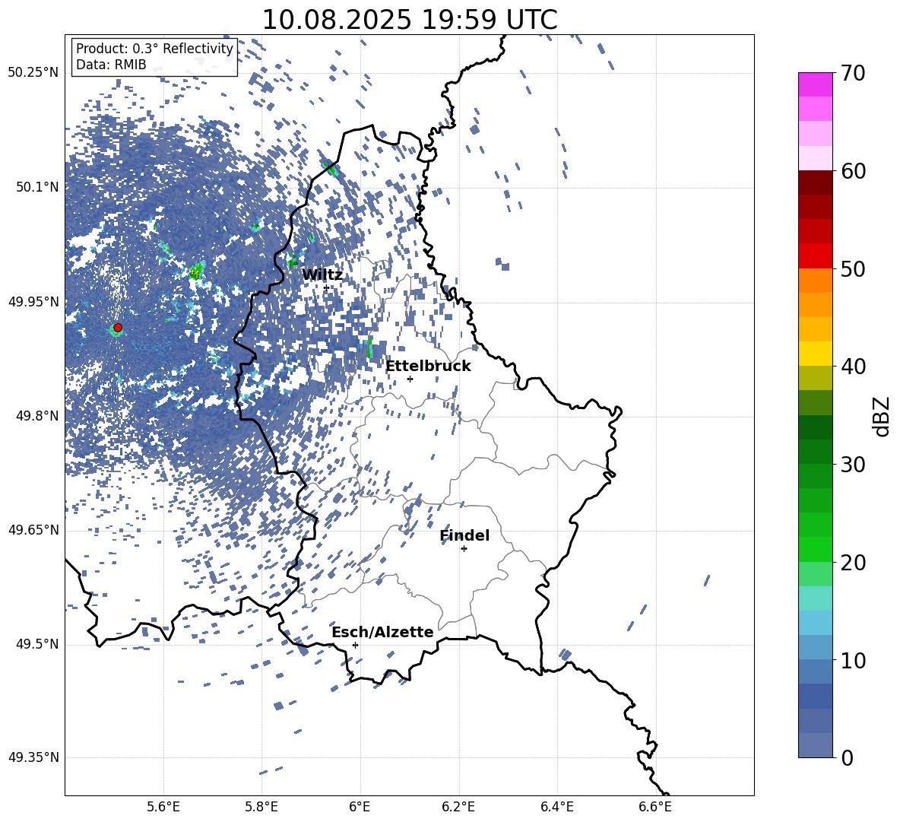This screenshot has height=822, width=900.
Task: Click the 6.4°E longitude label
Action: click(x=556, y=807)
